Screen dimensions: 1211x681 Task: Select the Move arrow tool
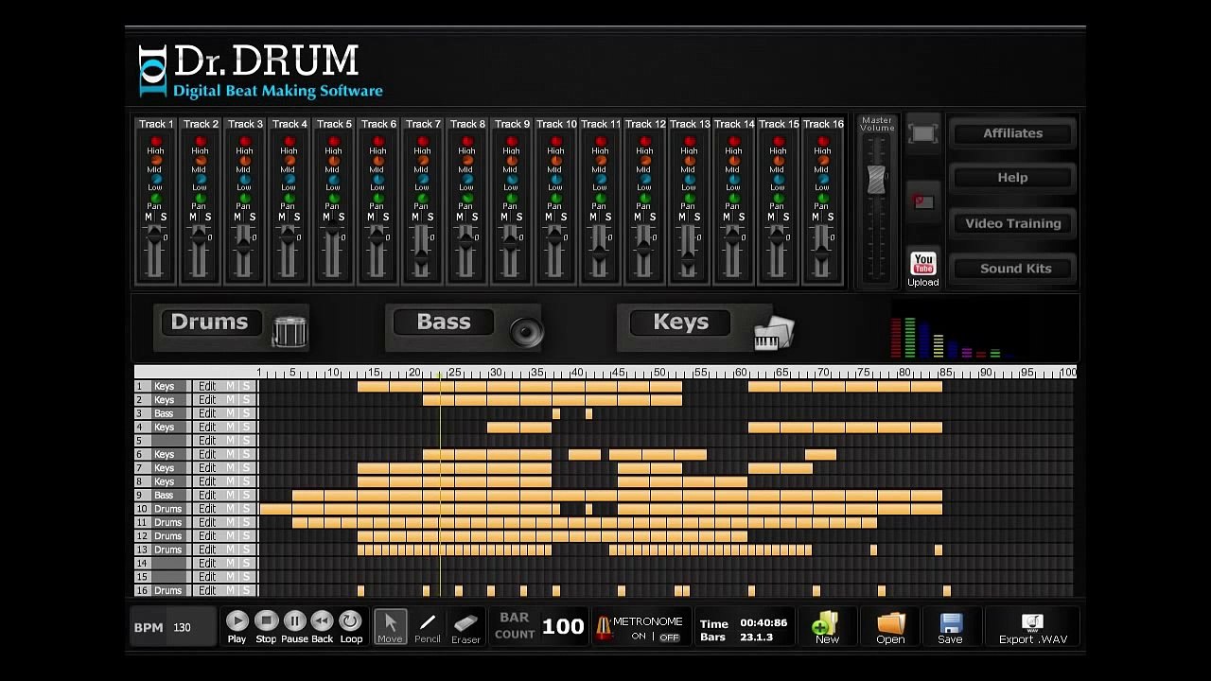pos(390,626)
